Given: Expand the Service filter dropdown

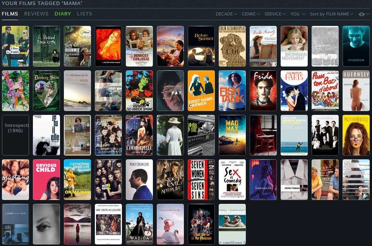Looking at the screenshot, I should tap(275, 14).
